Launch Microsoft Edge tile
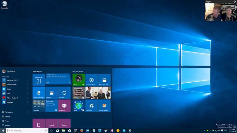Screen dimensions: 237x133 click(x=39, y=93)
